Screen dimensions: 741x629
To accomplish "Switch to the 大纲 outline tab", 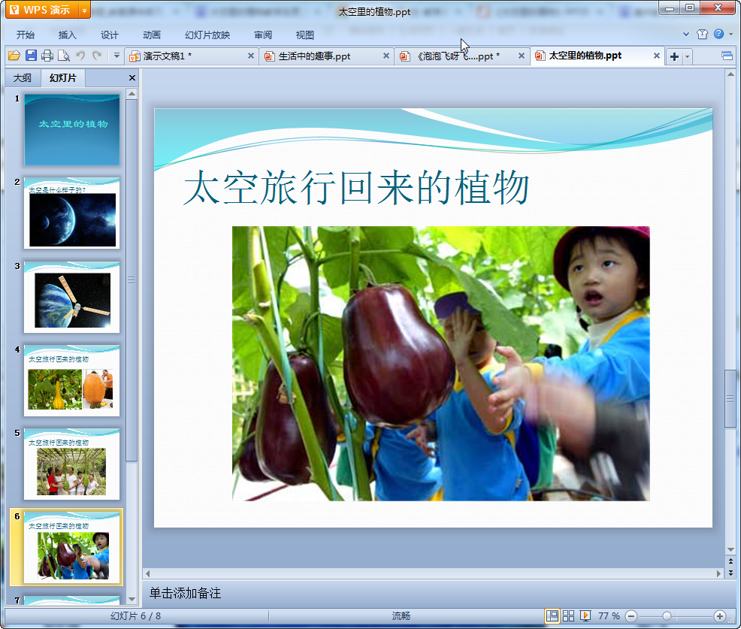I will [23, 78].
